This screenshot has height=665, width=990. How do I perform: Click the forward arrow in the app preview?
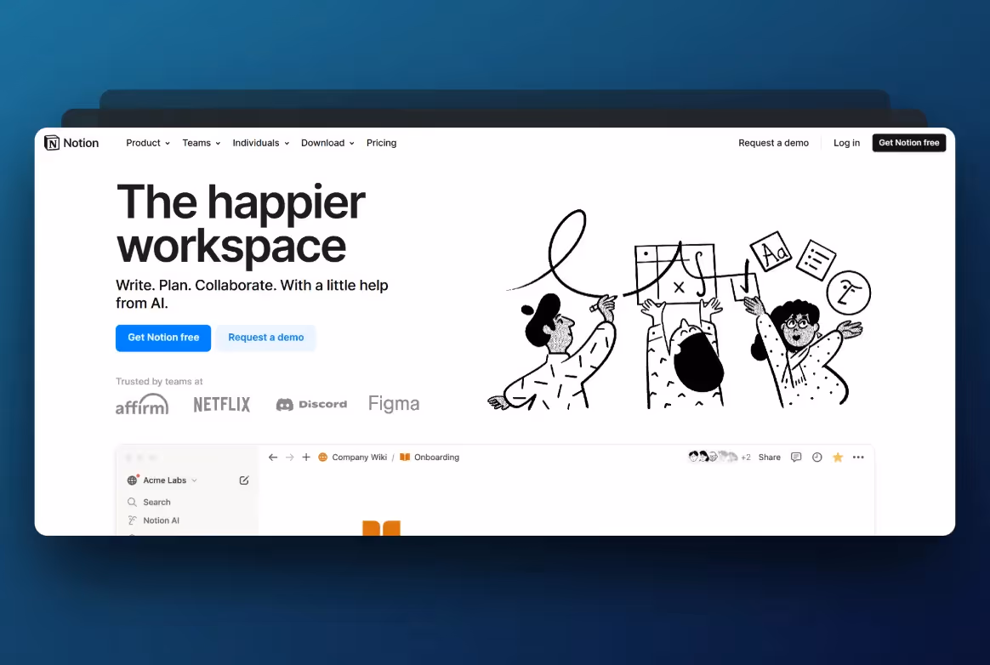click(290, 458)
